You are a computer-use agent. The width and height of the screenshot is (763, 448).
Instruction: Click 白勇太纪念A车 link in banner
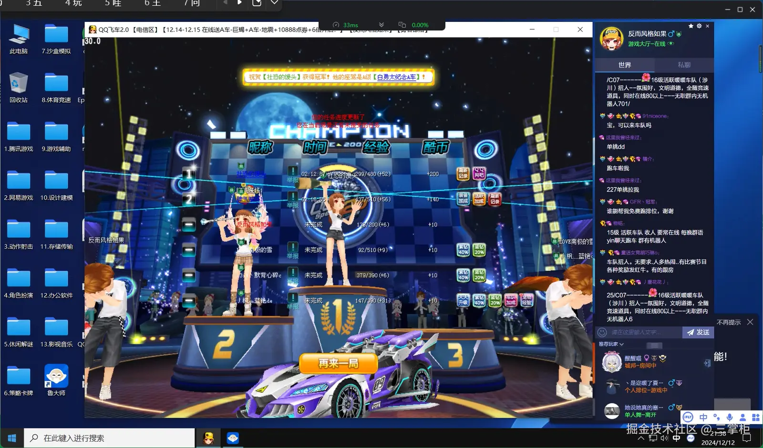(396, 77)
